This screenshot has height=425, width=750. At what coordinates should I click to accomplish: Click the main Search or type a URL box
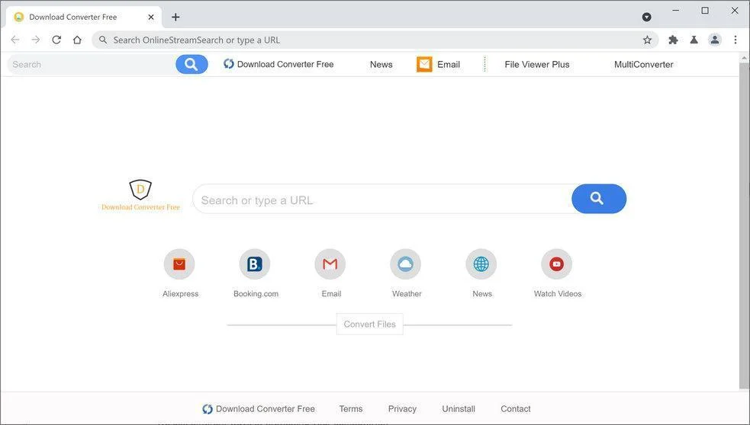tap(382, 199)
